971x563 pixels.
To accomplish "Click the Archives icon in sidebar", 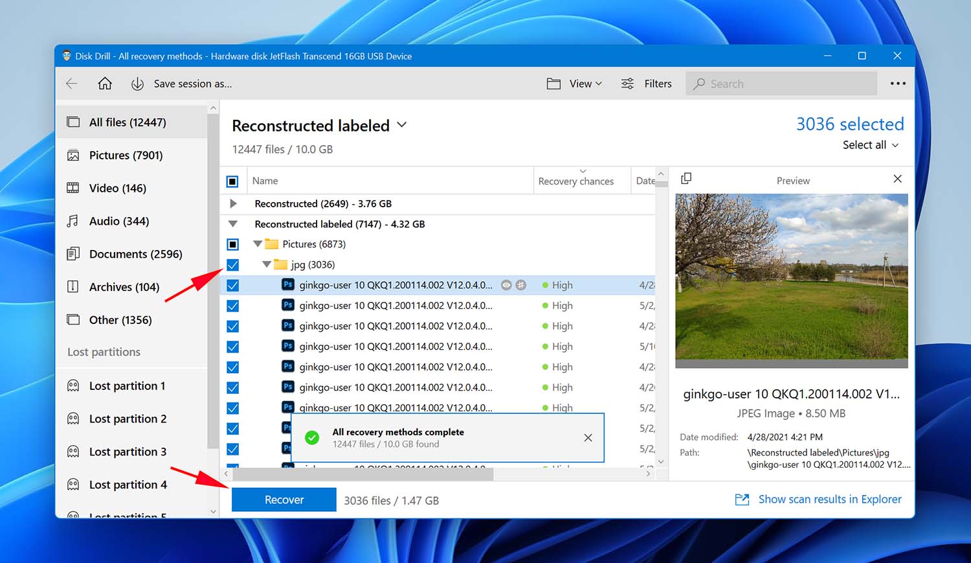I will click(x=73, y=287).
